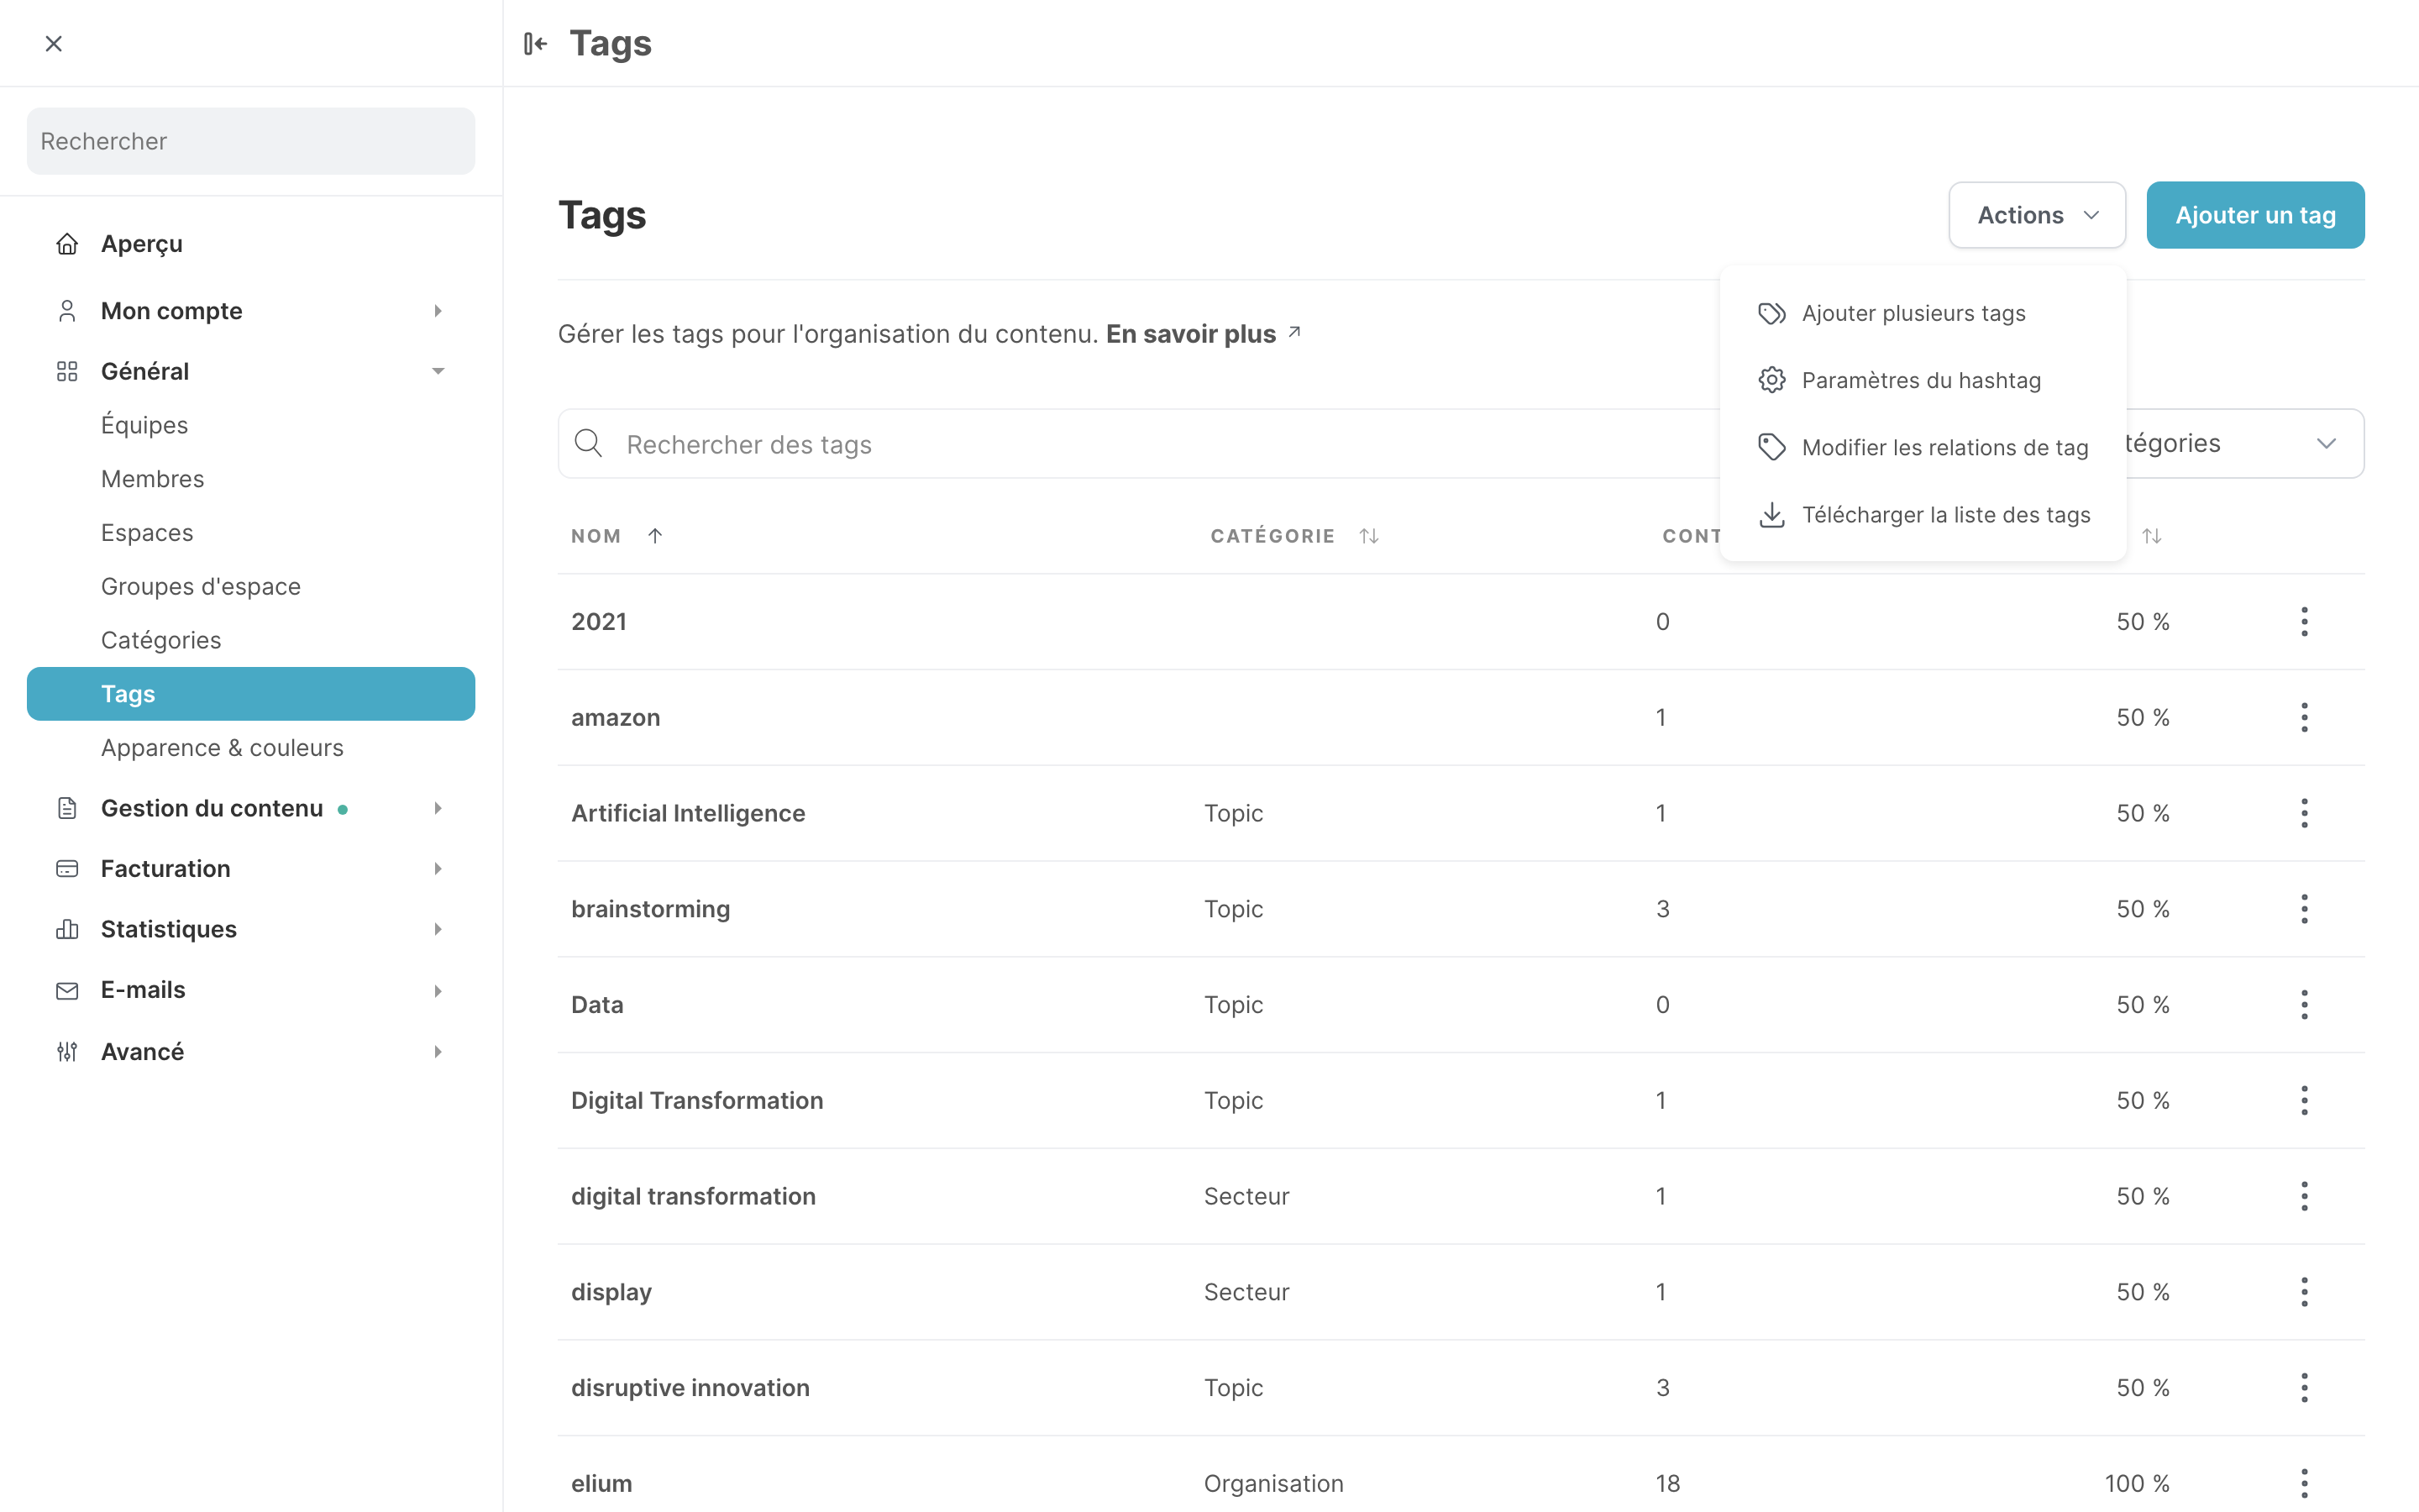Open the Actions dropdown button

[2036, 215]
